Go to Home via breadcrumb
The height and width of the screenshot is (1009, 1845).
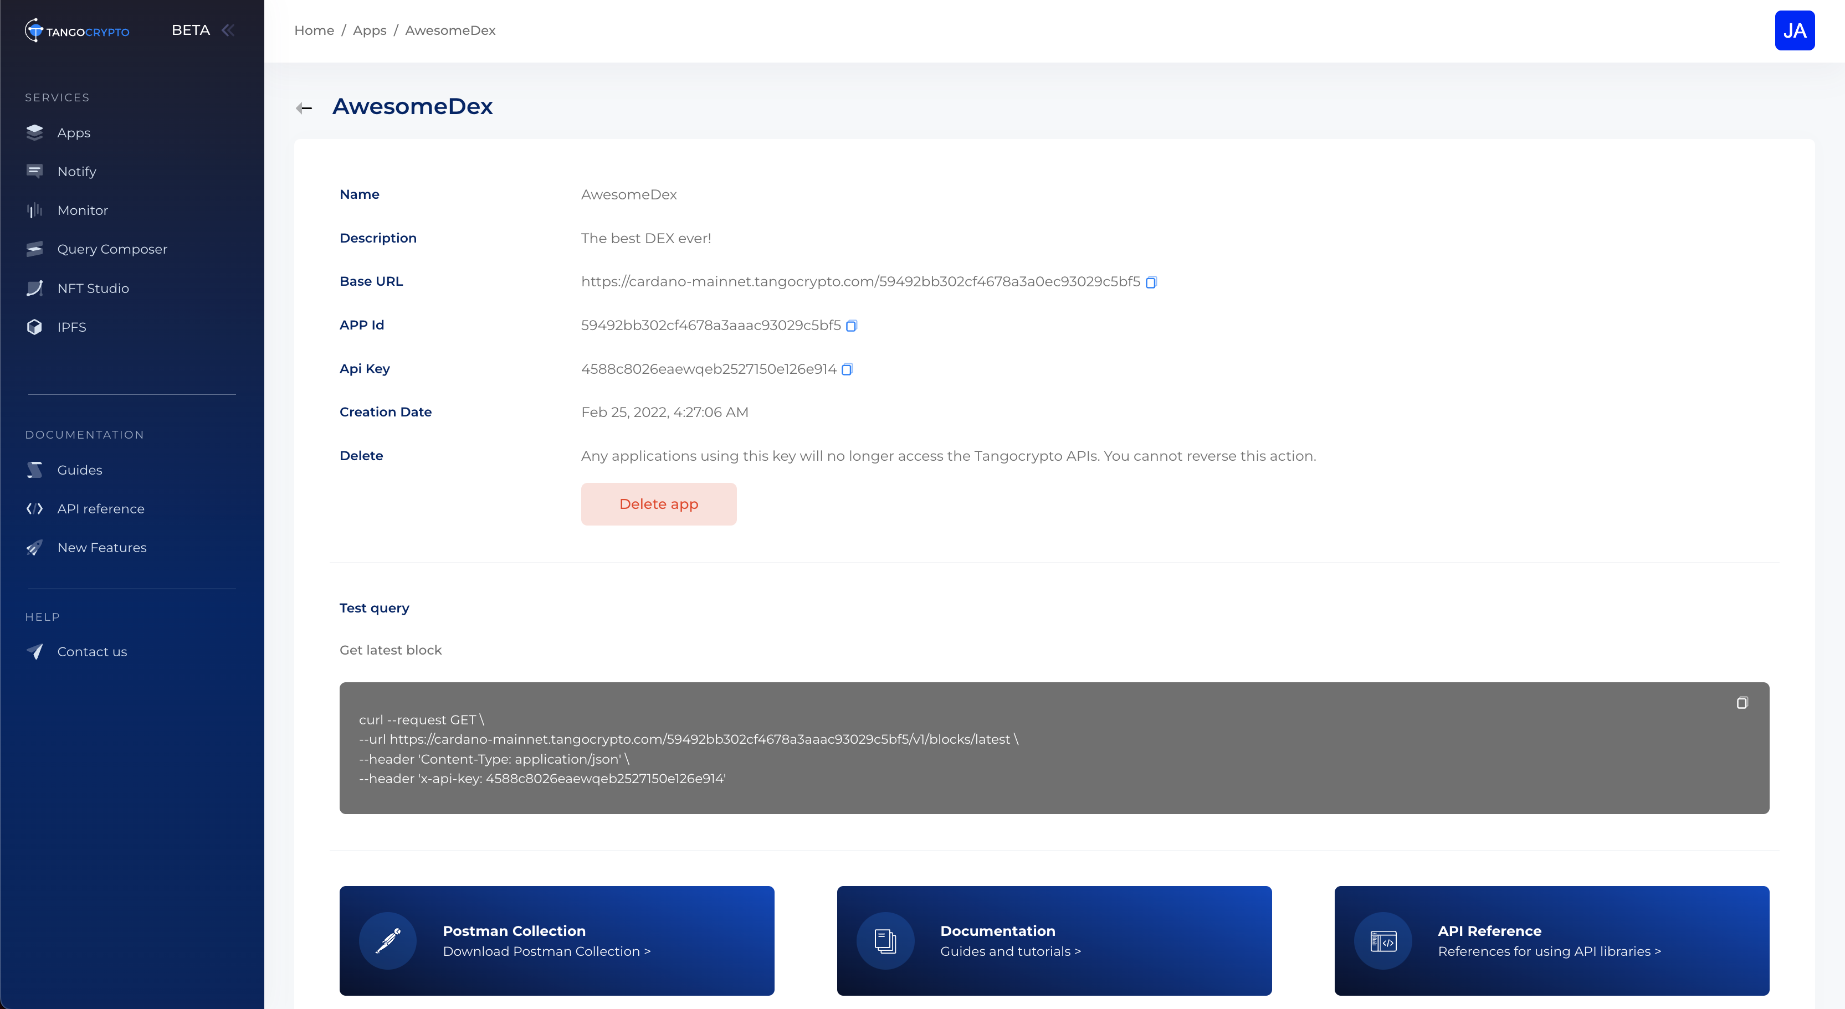click(314, 31)
